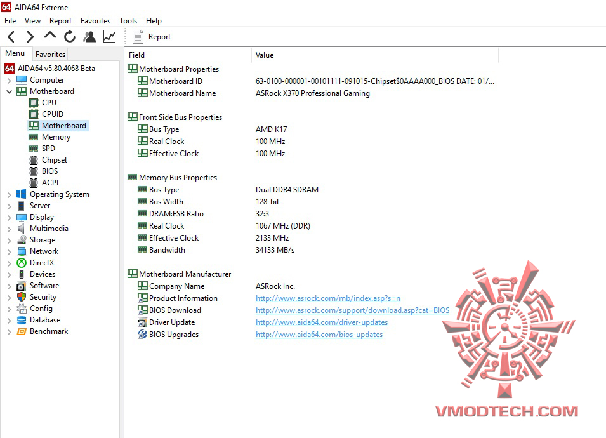
Task: Expand the Database tree node
Action: click(x=10, y=321)
